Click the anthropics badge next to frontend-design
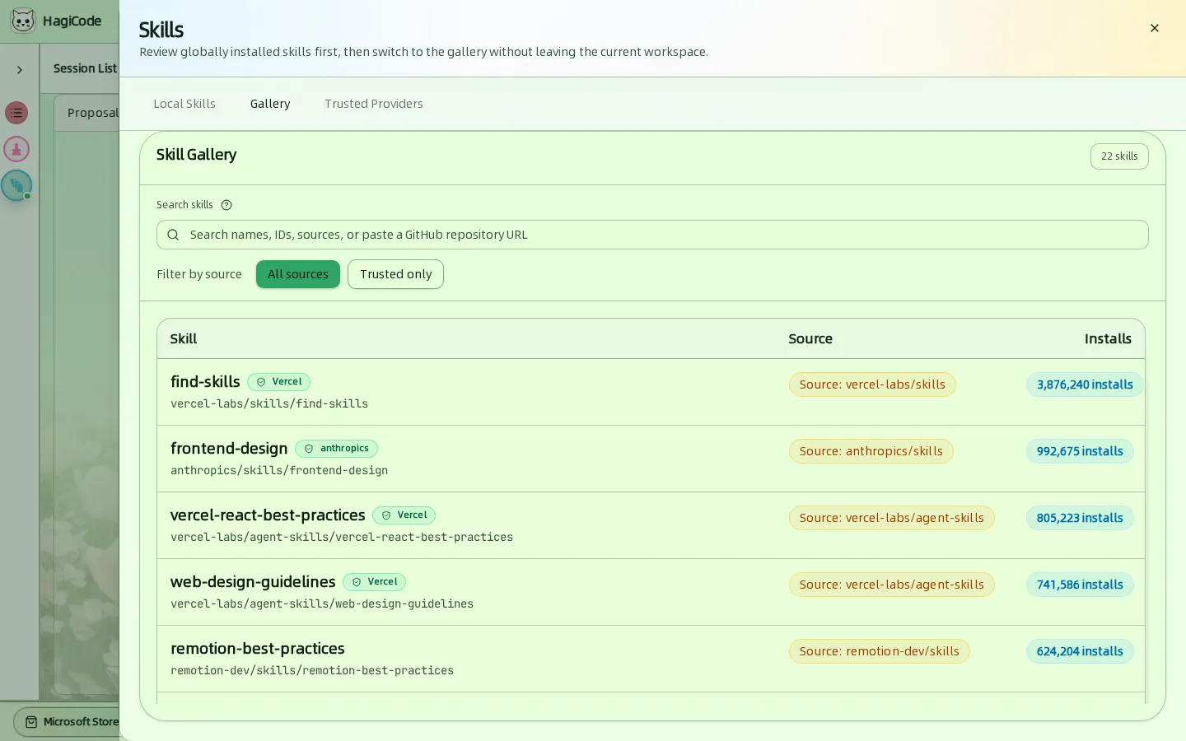1186x741 pixels. (x=337, y=449)
